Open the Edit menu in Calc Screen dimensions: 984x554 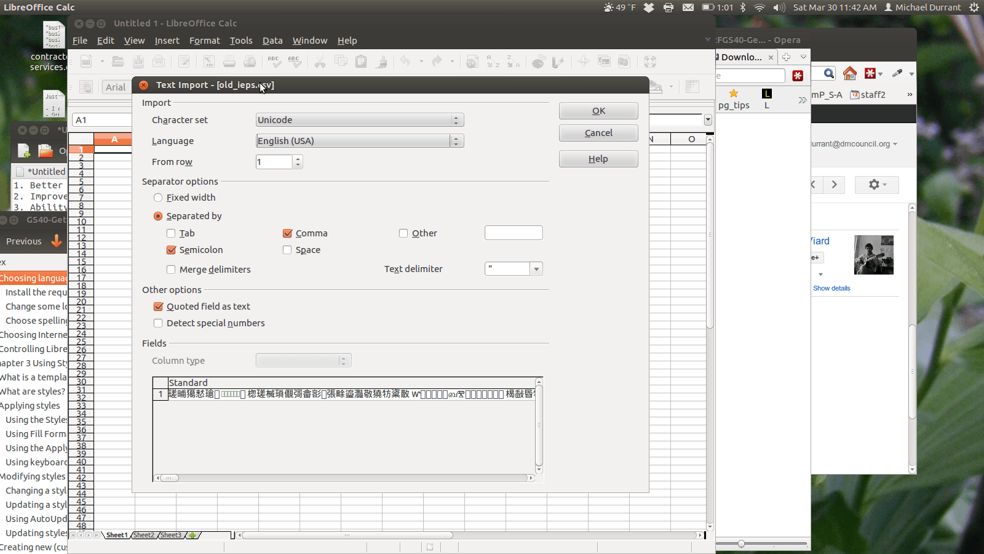click(106, 41)
